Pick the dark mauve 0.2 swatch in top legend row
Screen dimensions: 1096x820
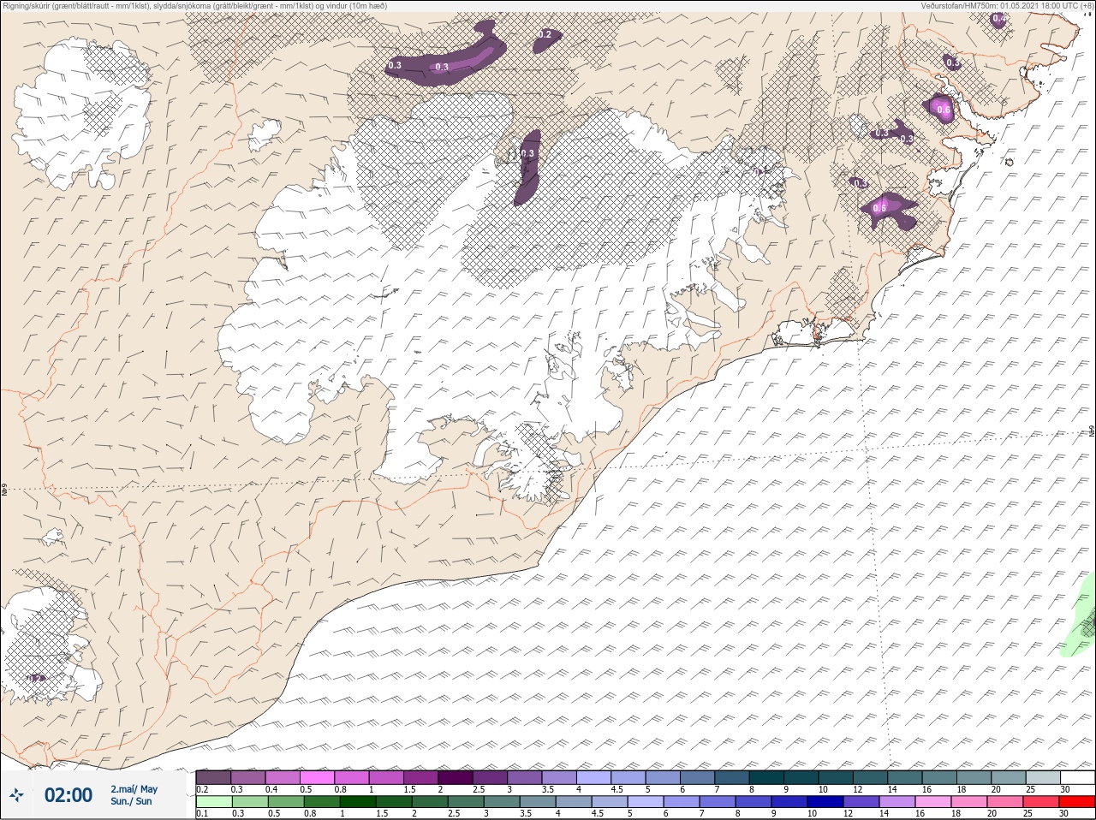213,777
